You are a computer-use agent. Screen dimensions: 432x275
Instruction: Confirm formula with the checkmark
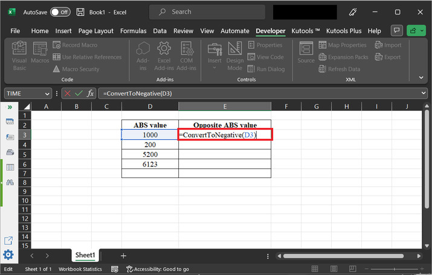(79, 93)
